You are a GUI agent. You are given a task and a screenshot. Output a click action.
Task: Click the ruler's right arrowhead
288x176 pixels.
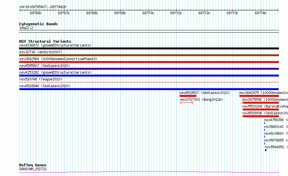(278, 10)
